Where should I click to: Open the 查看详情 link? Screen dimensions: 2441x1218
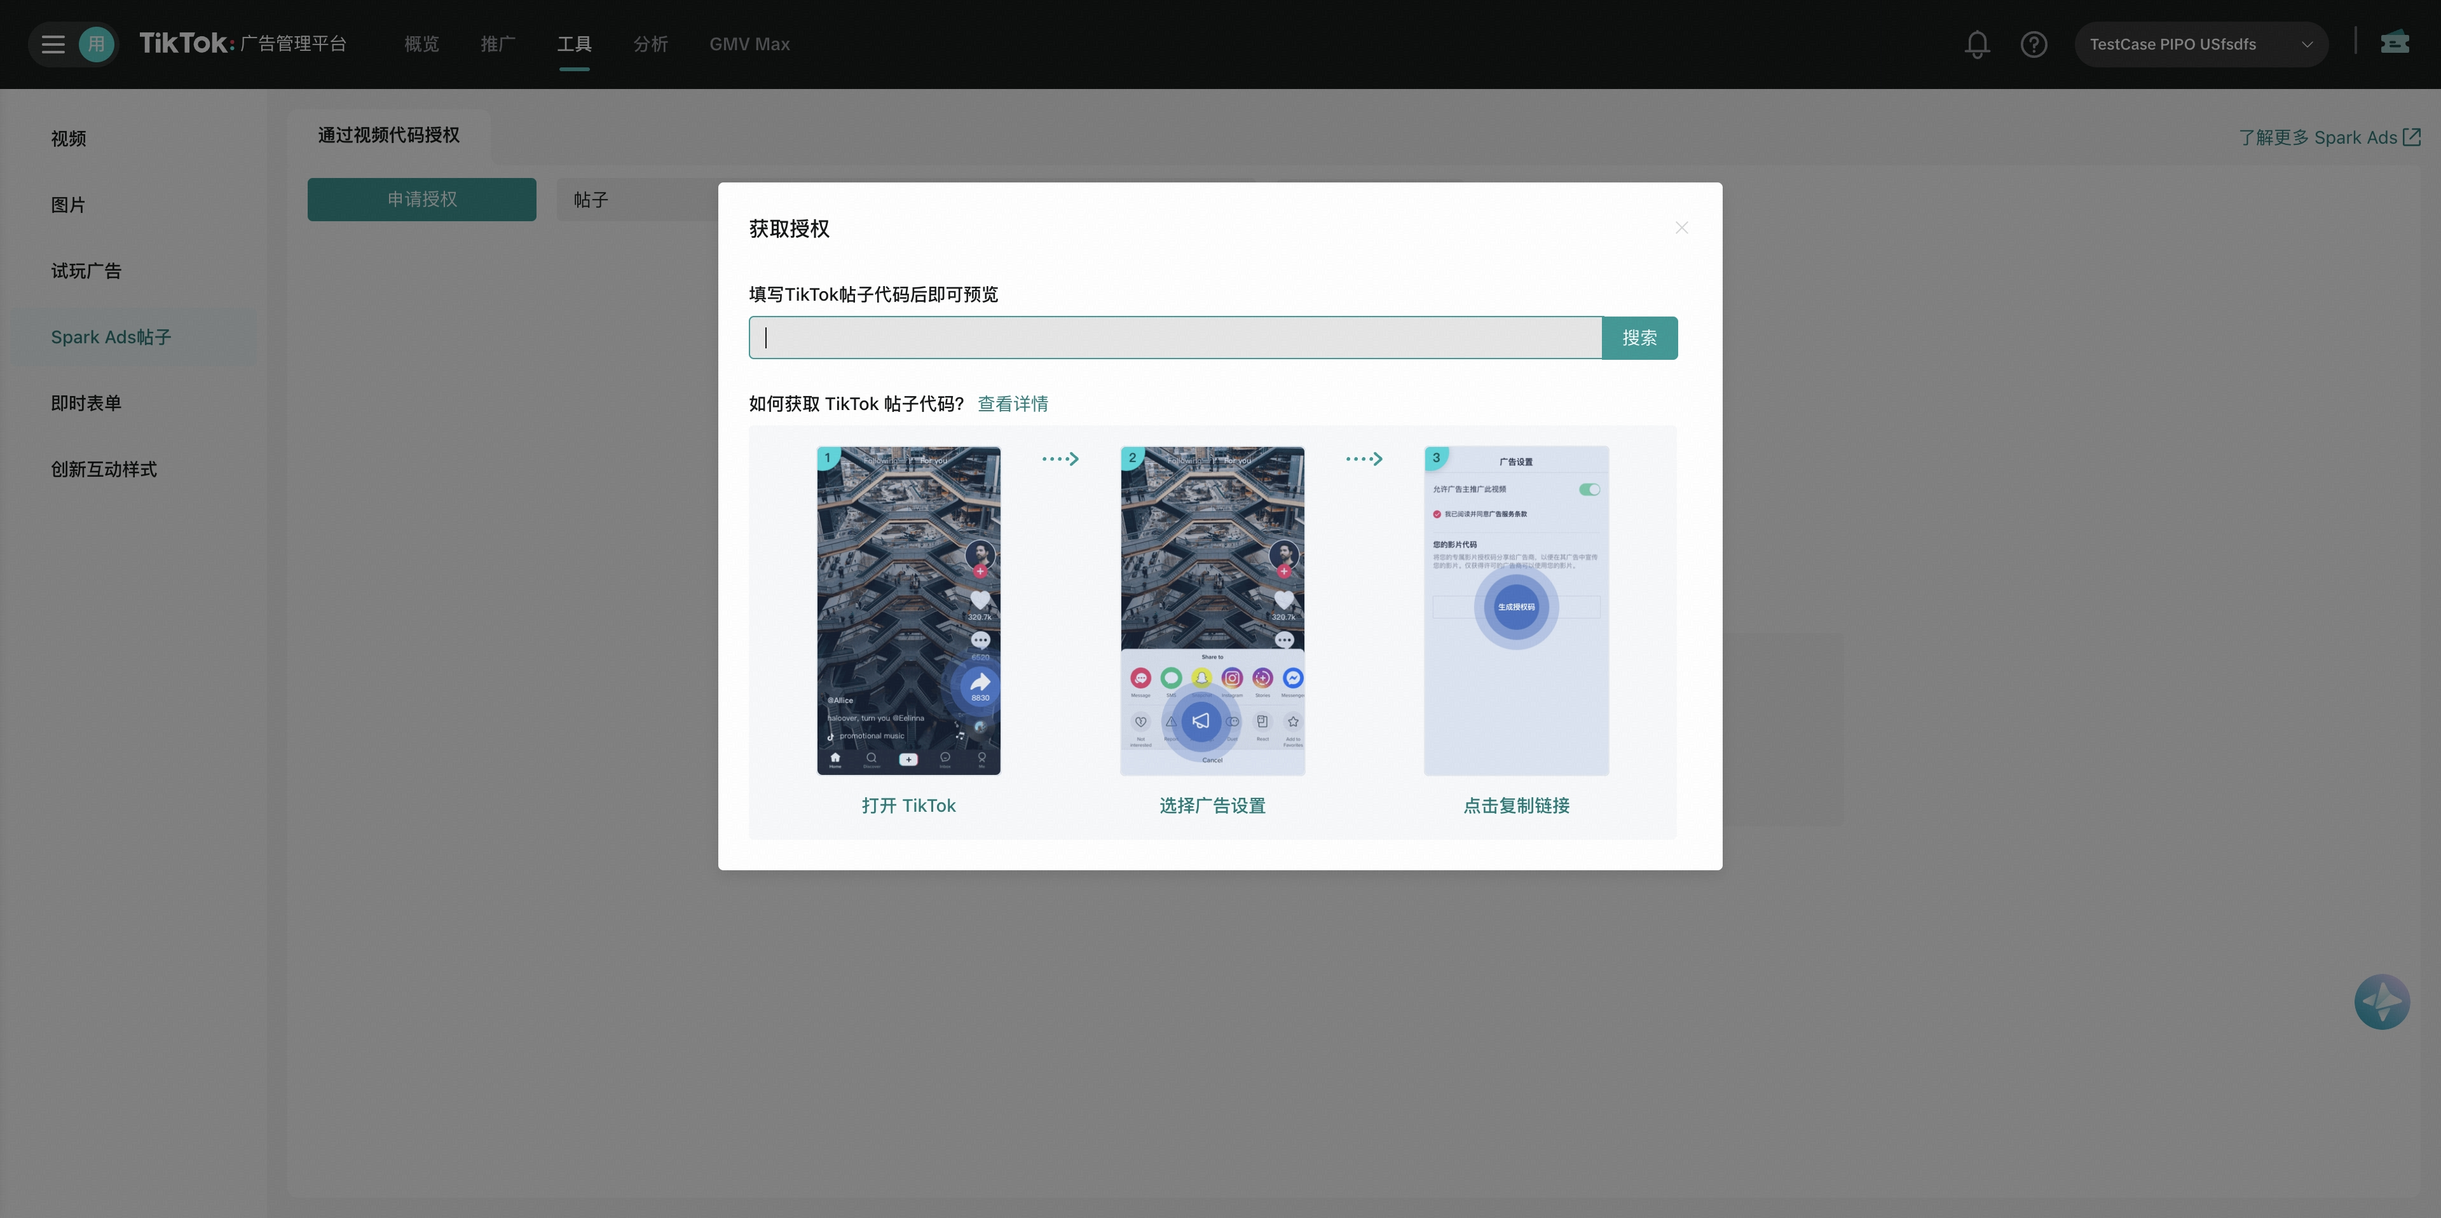point(1012,404)
